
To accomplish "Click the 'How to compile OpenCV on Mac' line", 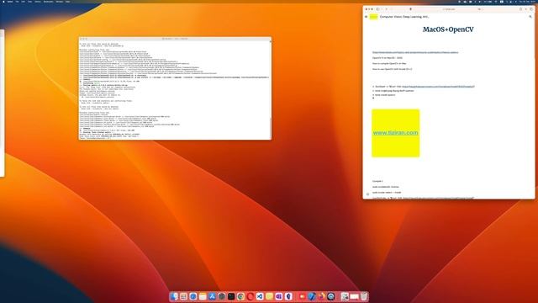I will 389,64.
